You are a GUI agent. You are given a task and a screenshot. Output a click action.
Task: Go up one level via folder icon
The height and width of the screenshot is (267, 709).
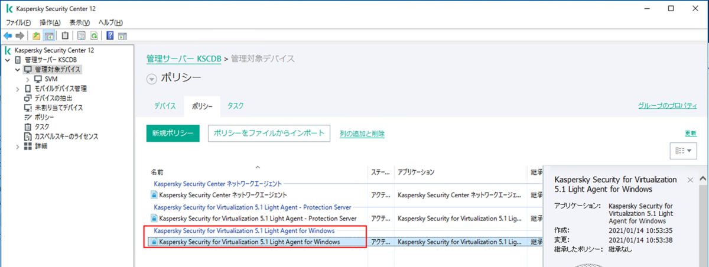coord(36,35)
